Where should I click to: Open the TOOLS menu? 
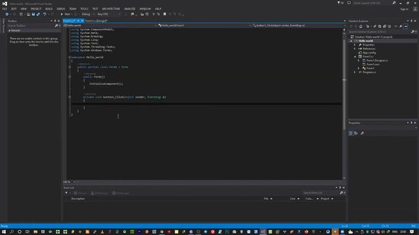point(84,8)
